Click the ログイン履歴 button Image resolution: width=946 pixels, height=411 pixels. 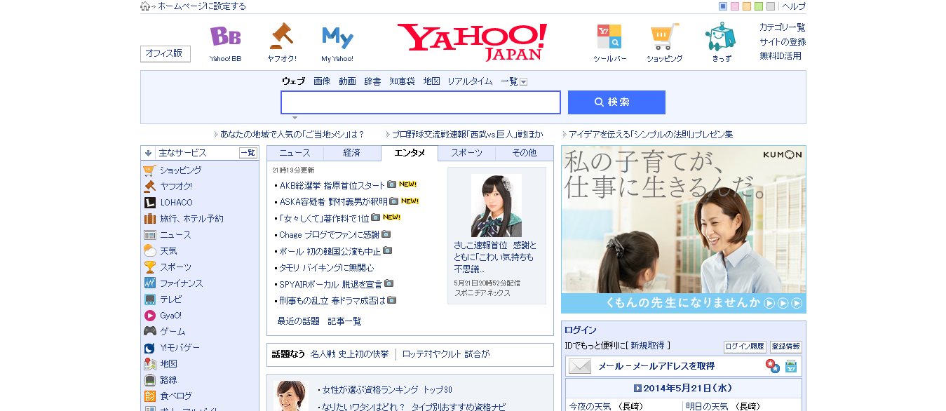coord(745,346)
